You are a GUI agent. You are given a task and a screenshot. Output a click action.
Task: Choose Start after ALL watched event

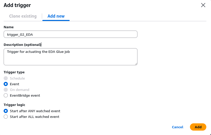point(6,117)
